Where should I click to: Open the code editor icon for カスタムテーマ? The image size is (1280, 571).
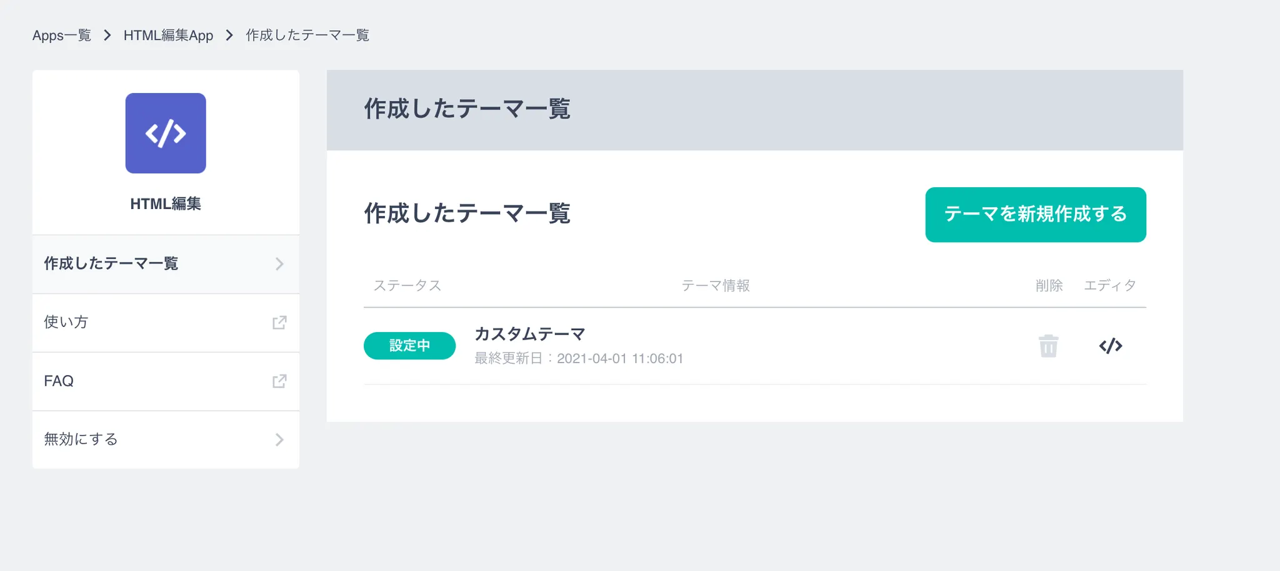[x=1110, y=346]
